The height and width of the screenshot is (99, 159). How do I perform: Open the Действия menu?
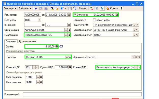(x=25, y=8)
